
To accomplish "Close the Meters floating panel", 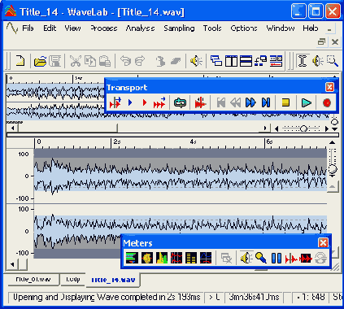I will (x=323, y=243).
